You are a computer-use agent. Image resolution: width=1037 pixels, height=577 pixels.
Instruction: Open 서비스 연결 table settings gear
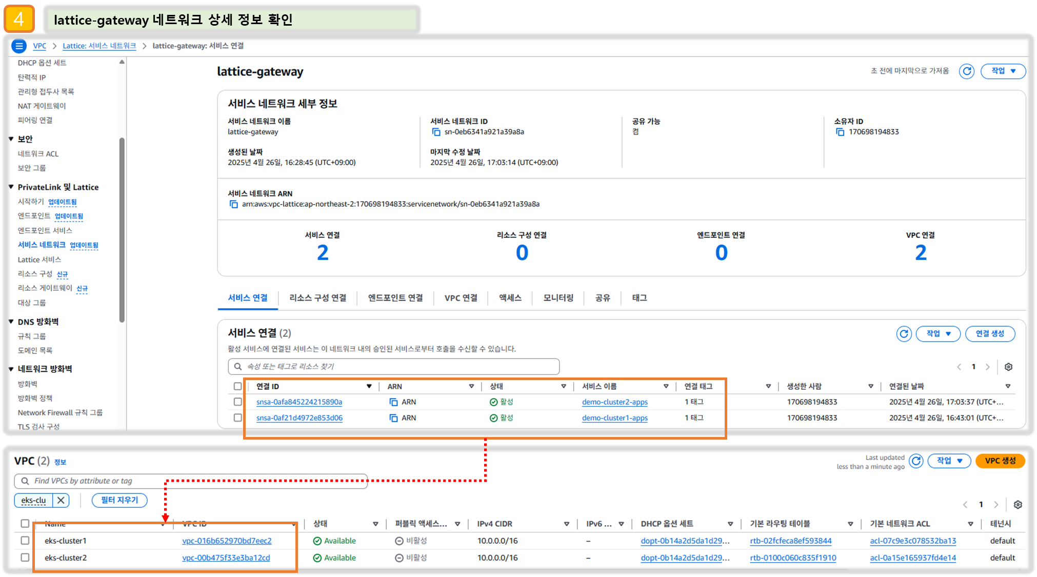pos(1008,367)
